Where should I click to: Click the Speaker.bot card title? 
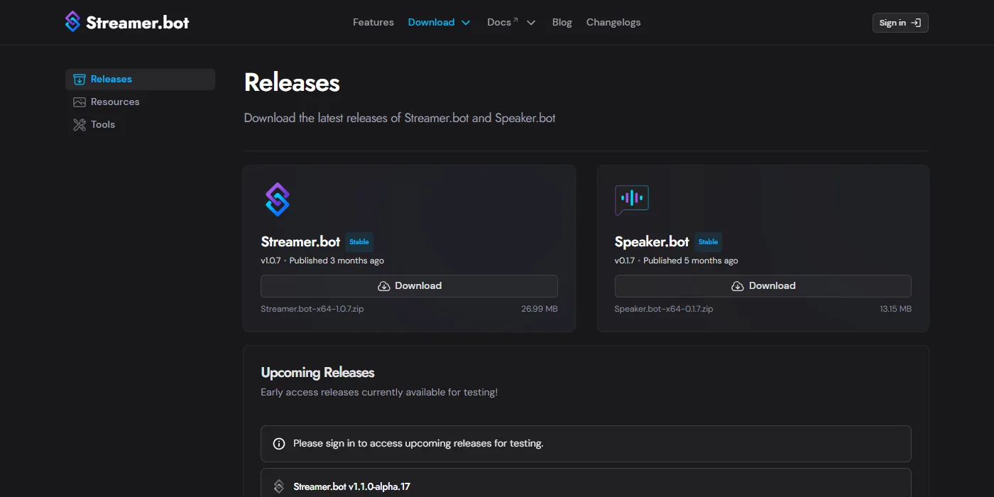coord(652,242)
